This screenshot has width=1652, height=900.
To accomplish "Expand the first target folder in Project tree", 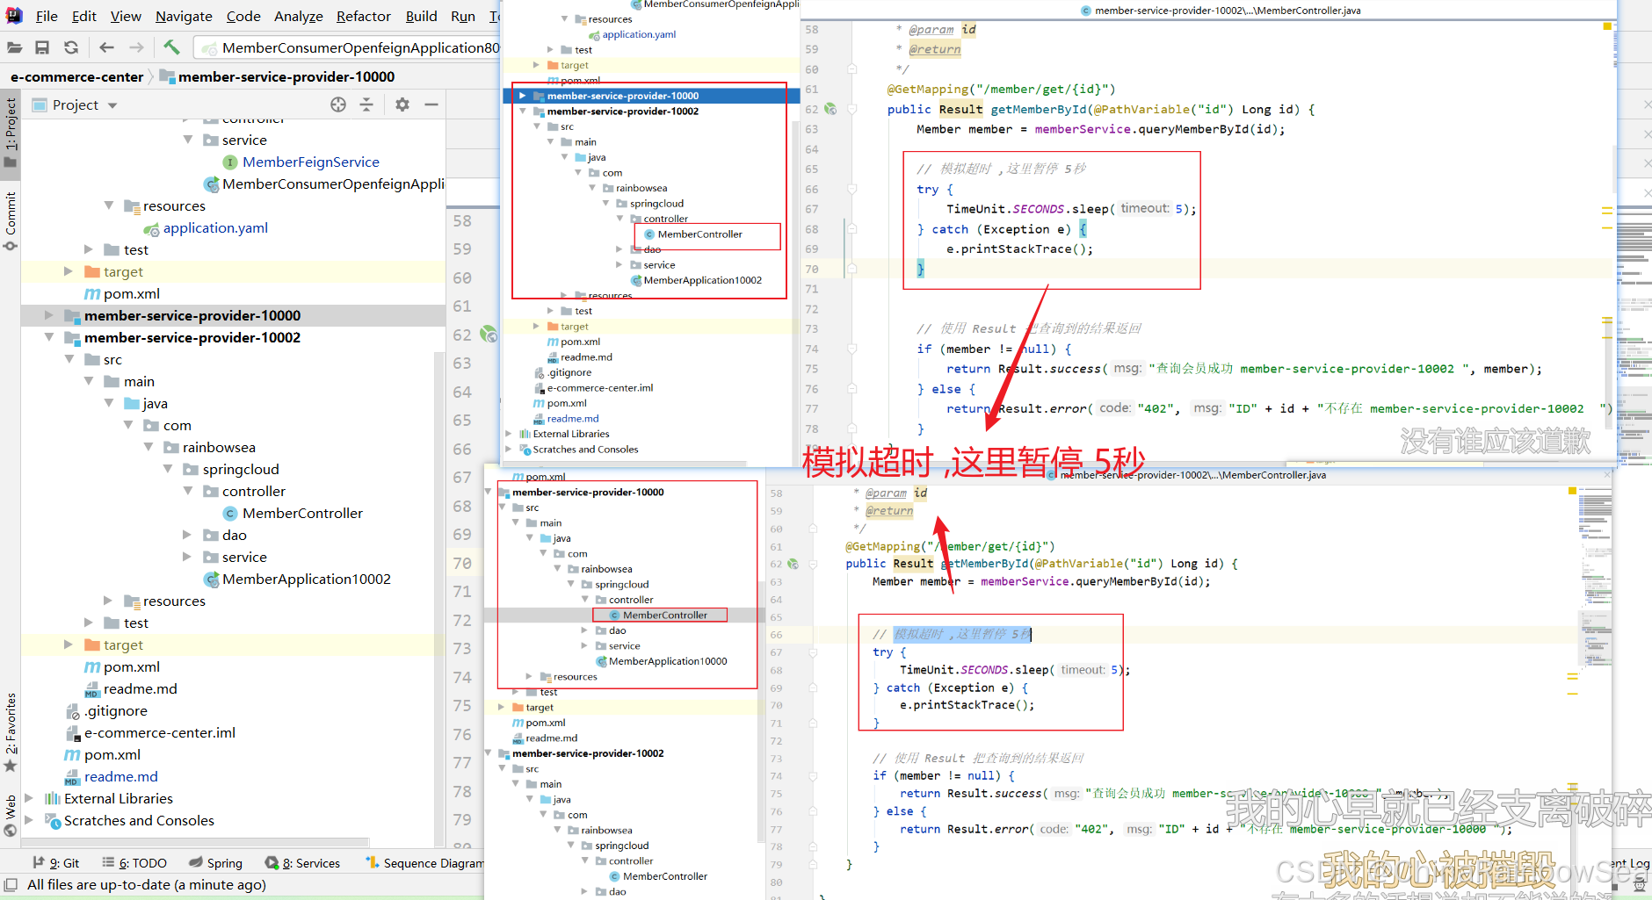I will pyautogui.click(x=69, y=271).
